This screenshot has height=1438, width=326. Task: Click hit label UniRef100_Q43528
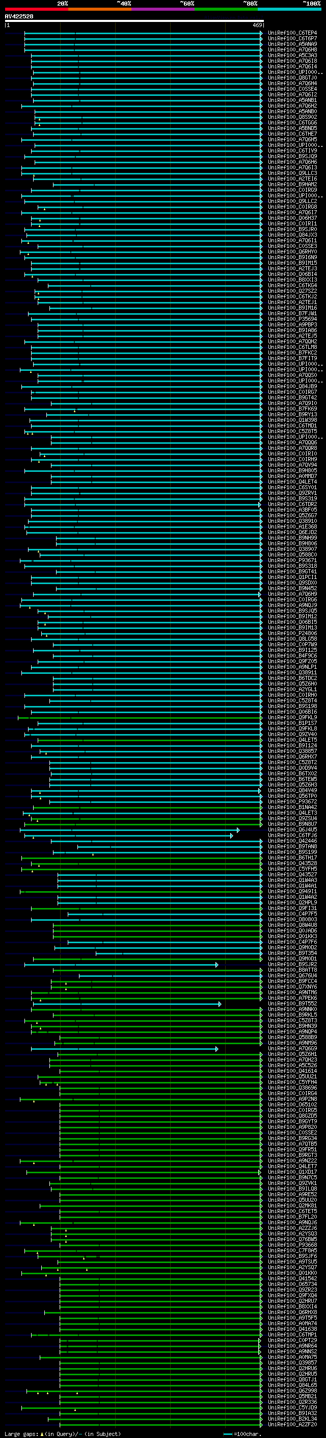pyautogui.click(x=292, y=863)
